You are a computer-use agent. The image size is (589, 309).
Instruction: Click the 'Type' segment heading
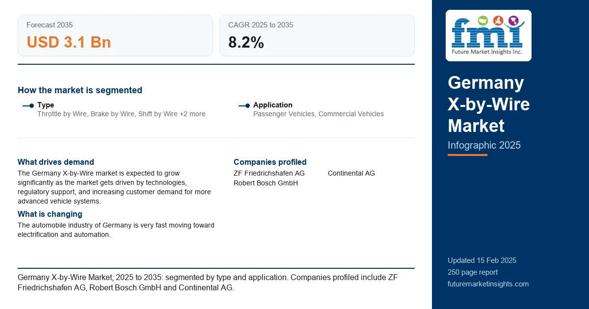tap(46, 105)
